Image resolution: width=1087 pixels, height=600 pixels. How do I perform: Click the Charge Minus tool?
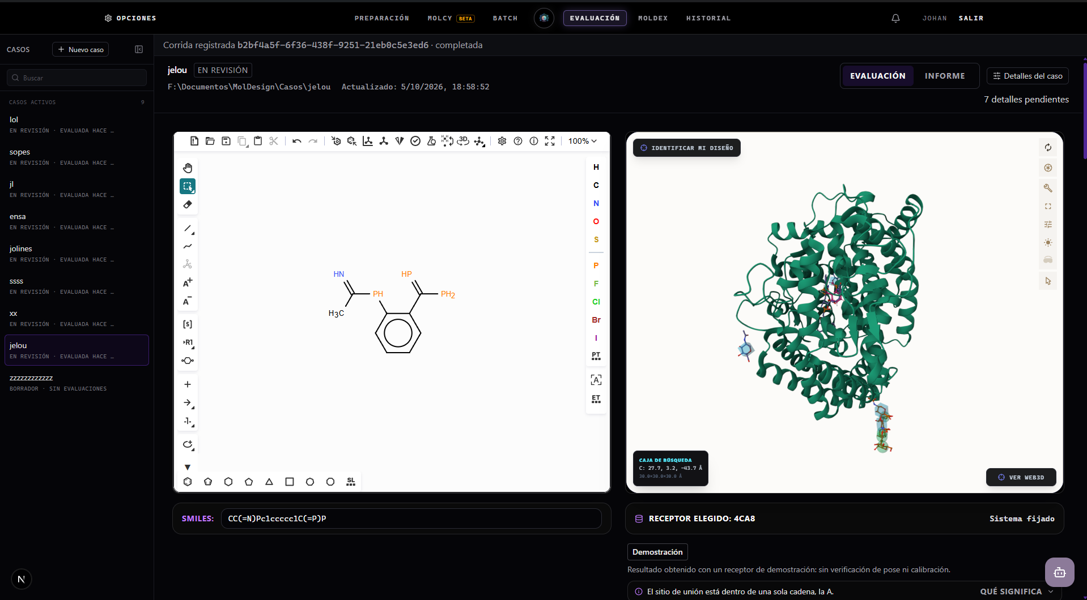point(188,301)
